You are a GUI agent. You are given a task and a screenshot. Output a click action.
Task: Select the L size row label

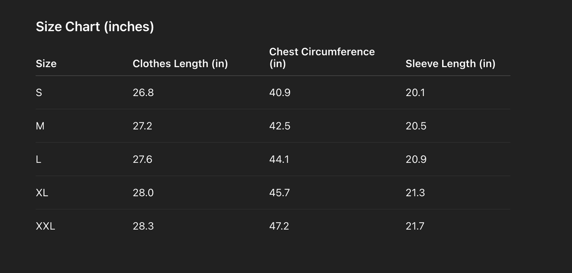tap(38, 159)
